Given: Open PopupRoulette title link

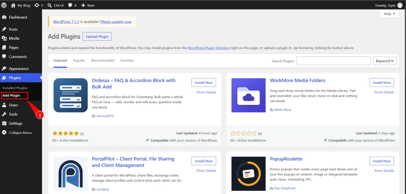Looking at the screenshot, I should click(x=286, y=159).
